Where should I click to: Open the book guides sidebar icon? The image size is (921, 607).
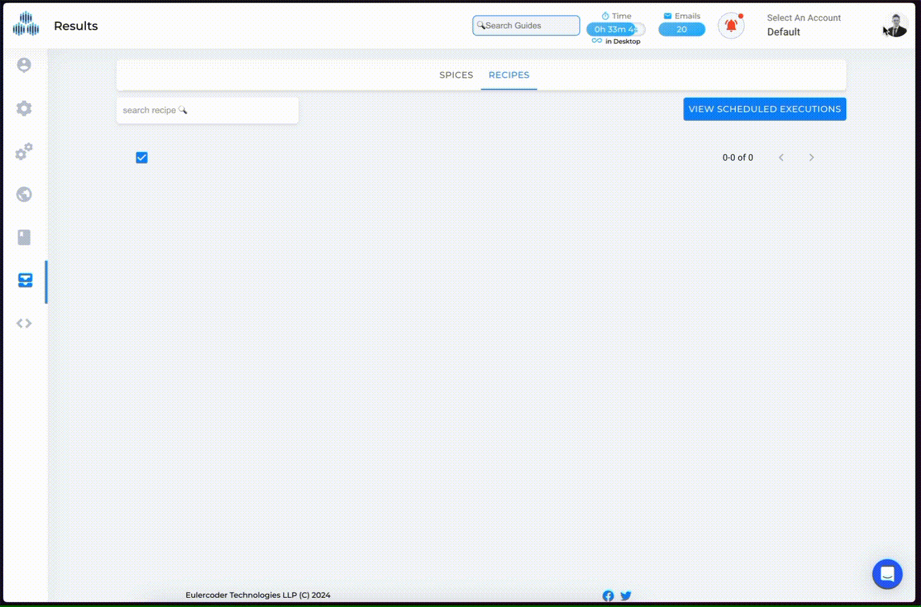24,237
